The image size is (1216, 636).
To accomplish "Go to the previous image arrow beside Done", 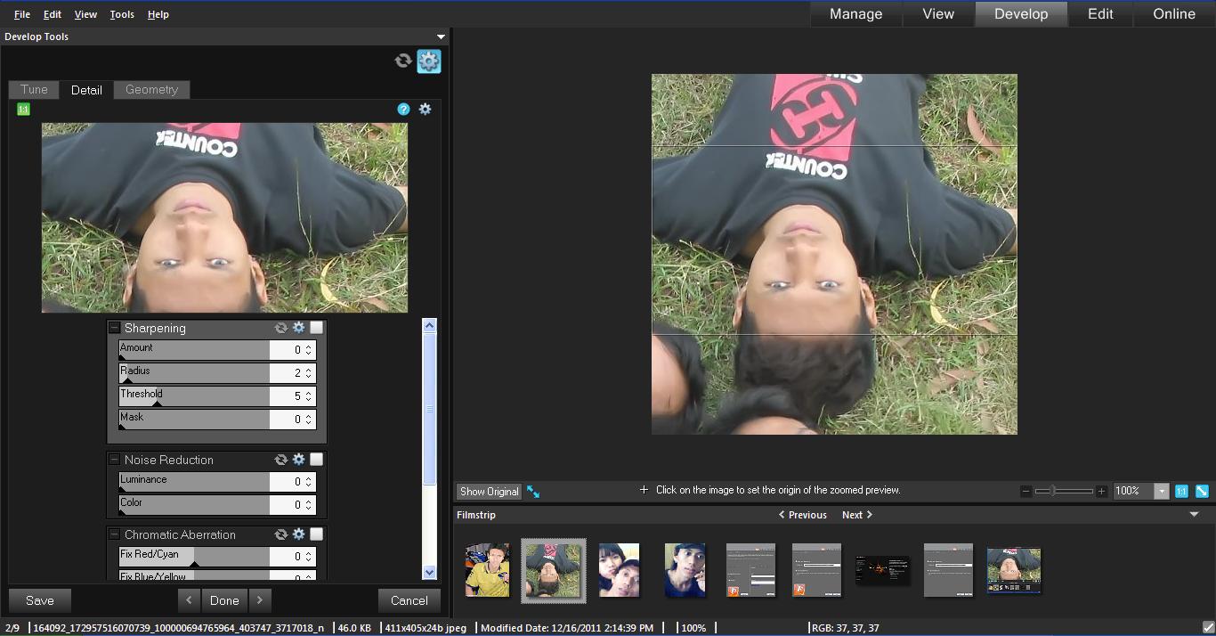I will 189,600.
